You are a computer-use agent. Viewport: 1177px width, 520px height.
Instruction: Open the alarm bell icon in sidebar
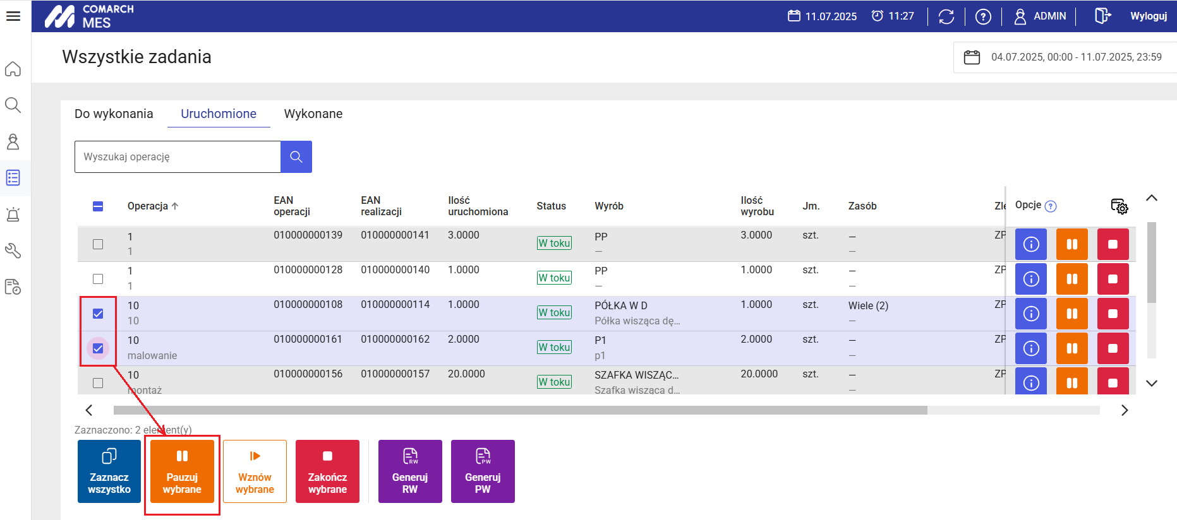pos(13,215)
